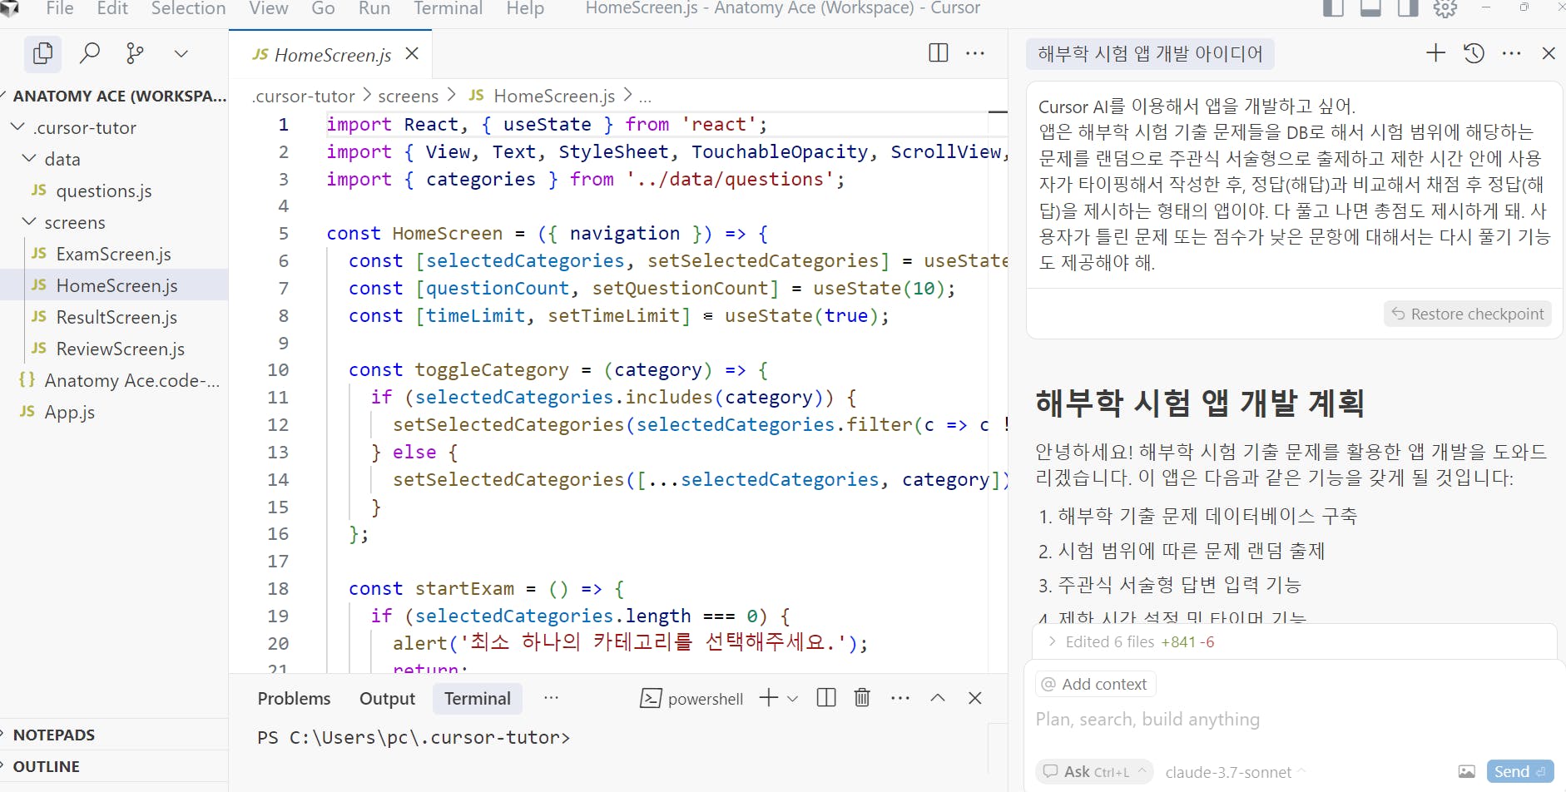Open the Go menu
Image resolution: width=1566 pixels, height=792 pixels.
[x=323, y=8]
